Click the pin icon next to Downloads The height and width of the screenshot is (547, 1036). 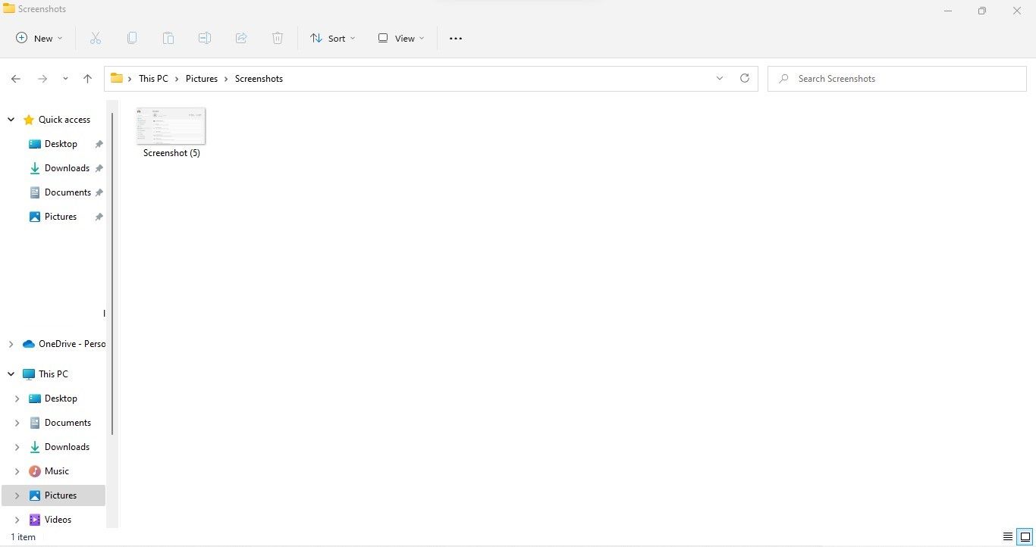coord(99,168)
